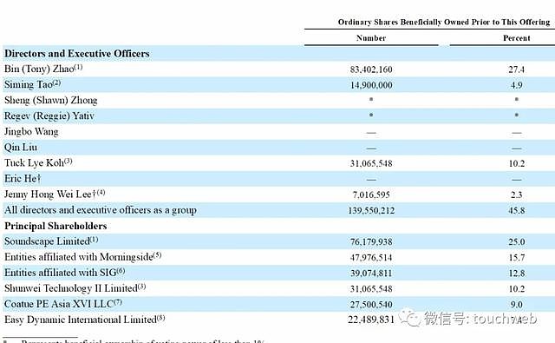Select Tuck Lye Koh's 31,065,548 value
The width and height of the screenshot is (555, 343).
(x=371, y=163)
